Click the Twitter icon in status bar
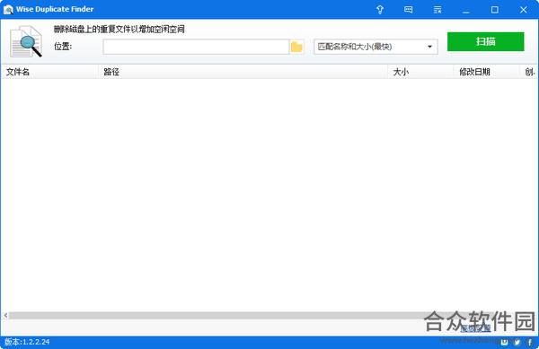This screenshot has width=539, height=349. [517, 342]
